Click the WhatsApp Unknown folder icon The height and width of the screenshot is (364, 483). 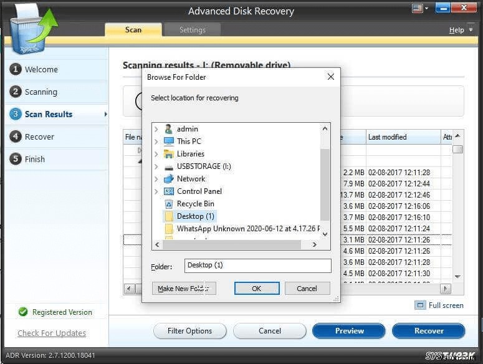pyautogui.click(x=168, y=229)
